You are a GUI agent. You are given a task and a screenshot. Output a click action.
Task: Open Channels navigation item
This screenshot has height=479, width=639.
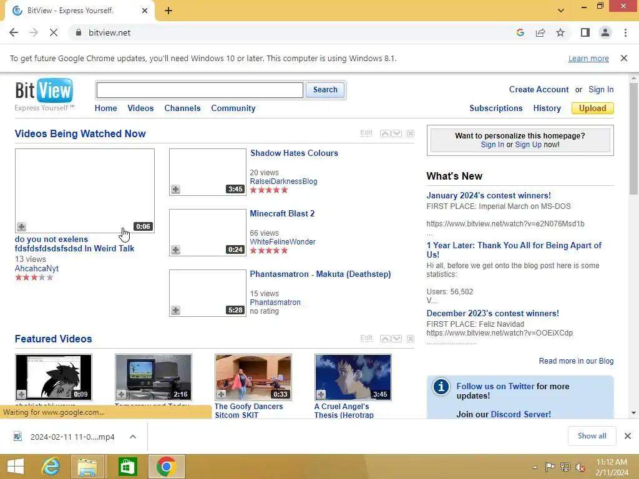tap(182, 108)
